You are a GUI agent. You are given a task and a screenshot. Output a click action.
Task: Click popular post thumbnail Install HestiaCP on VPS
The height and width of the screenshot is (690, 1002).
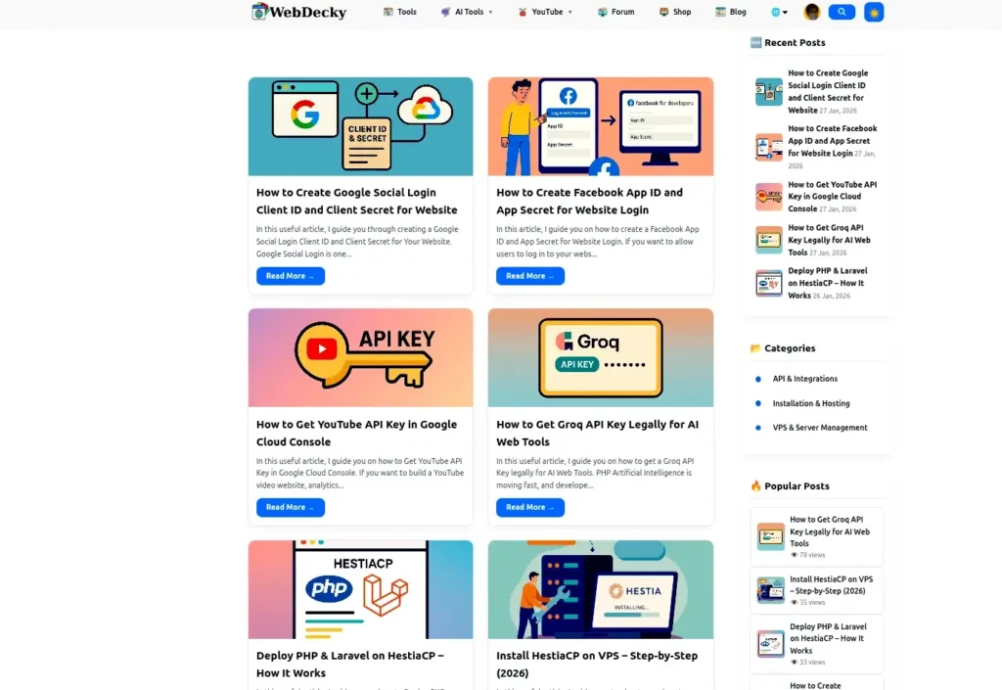771,590
